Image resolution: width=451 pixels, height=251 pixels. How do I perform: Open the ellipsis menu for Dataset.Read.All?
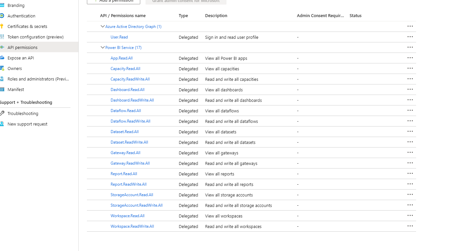[x=410, y=131]
